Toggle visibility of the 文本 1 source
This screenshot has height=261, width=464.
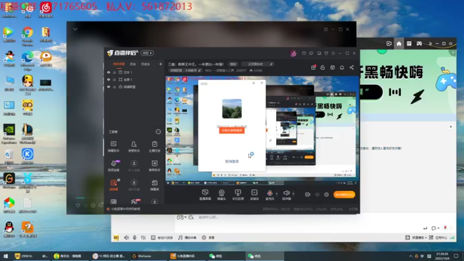coord(108,72)
